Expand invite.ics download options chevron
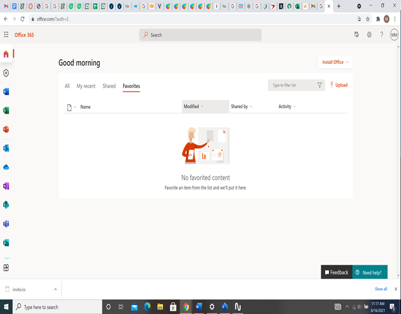The image size is (401, 314). (x=56, y=289)
